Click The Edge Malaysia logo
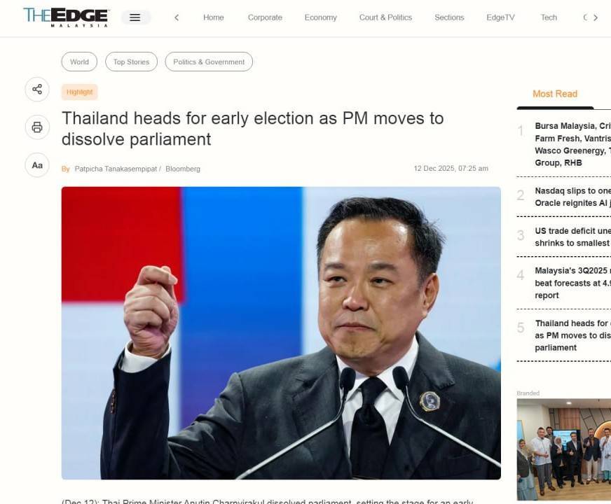Viewport: 611px width, 504px height. coord(67,17)
